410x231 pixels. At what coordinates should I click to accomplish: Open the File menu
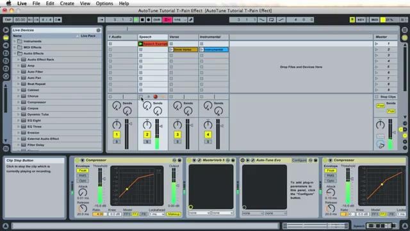[36, 3]
